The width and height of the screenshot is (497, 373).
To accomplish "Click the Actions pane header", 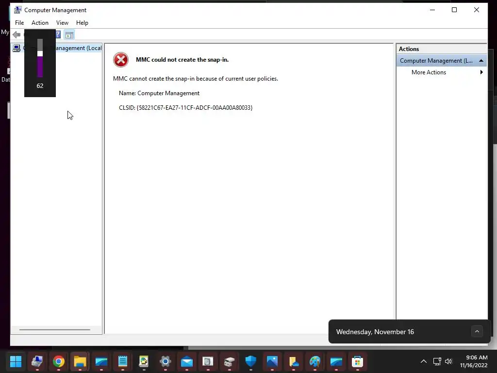I will pyautogui.click(x=441, y=49).
